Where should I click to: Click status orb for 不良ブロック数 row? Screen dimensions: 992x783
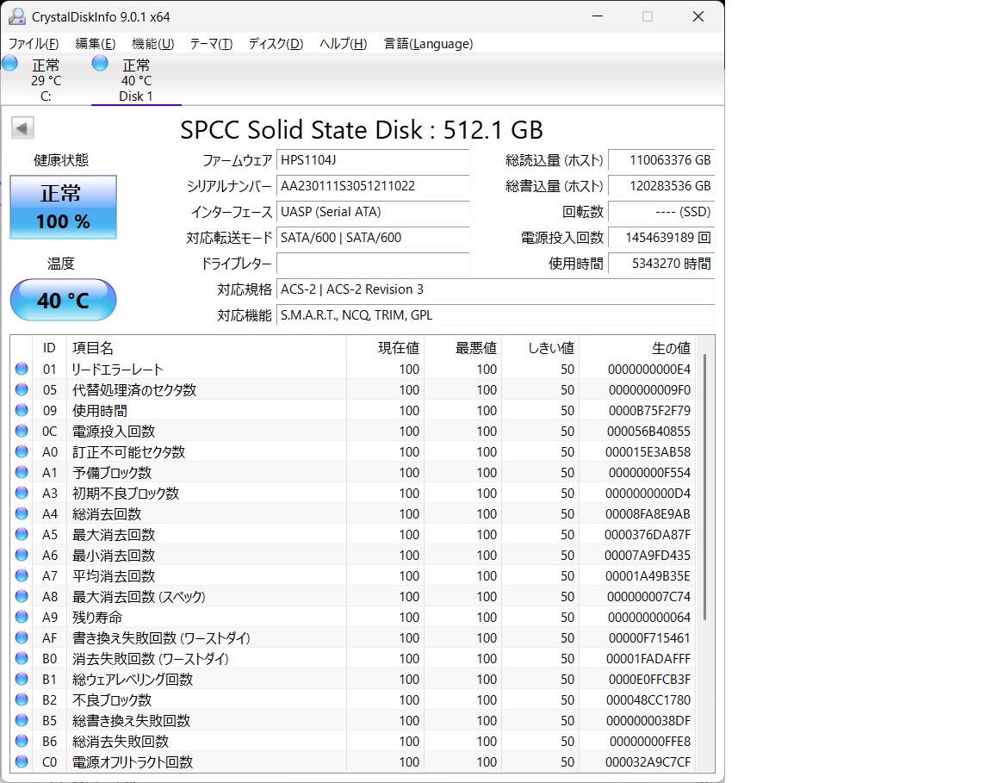pos(22,700)
